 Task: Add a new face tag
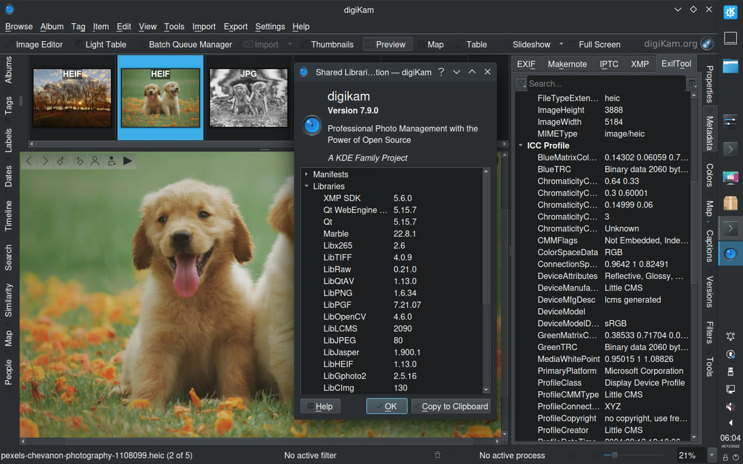[x=111, y=161]
